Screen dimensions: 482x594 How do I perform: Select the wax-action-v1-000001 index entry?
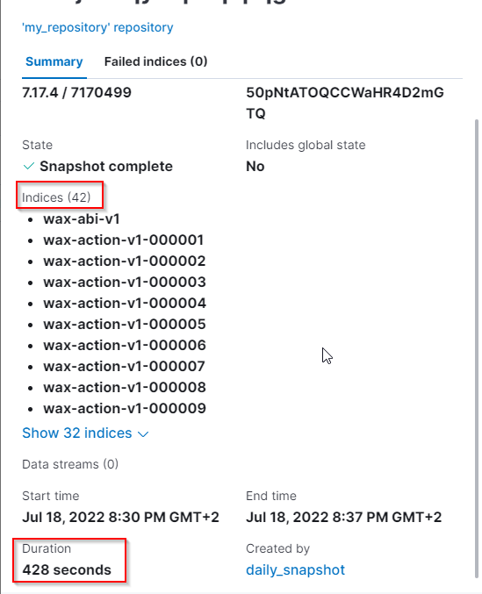click(124, 240)
